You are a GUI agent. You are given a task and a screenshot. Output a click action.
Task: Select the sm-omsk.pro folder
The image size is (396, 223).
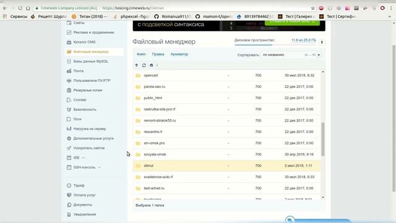point(226,143)
